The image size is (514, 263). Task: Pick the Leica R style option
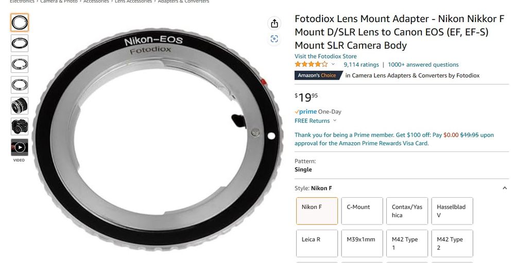tap(317, 243)
